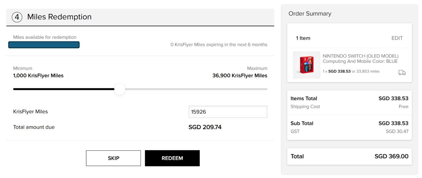The height and width of the screenshot is (178, 422).
Task: Click the Nintendo Switch product thumbnail
Action: (306, 65)
